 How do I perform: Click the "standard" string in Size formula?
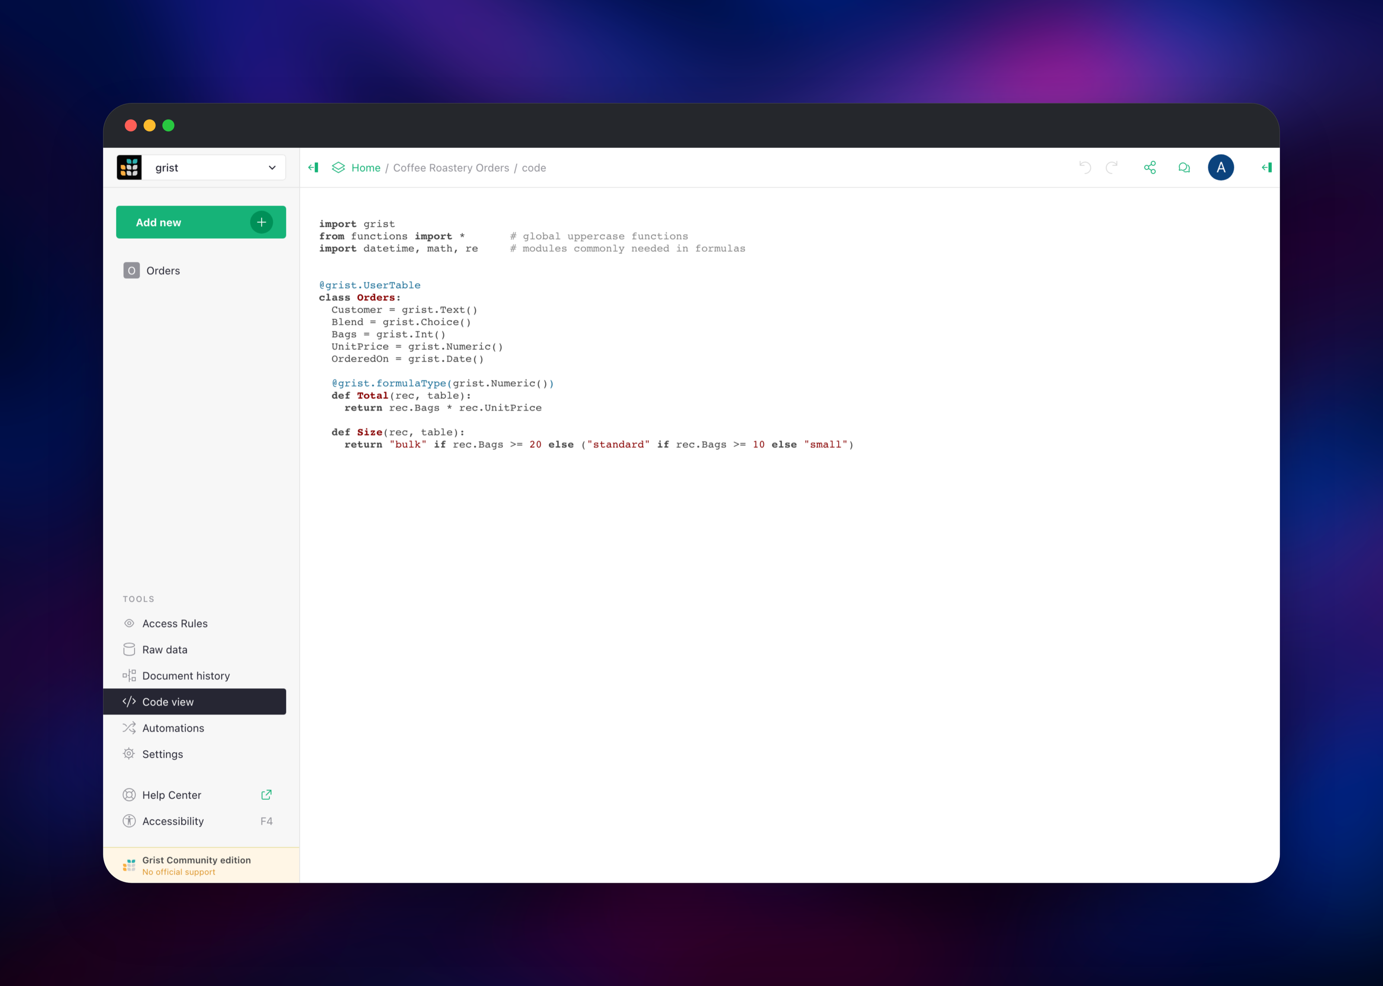618,445
